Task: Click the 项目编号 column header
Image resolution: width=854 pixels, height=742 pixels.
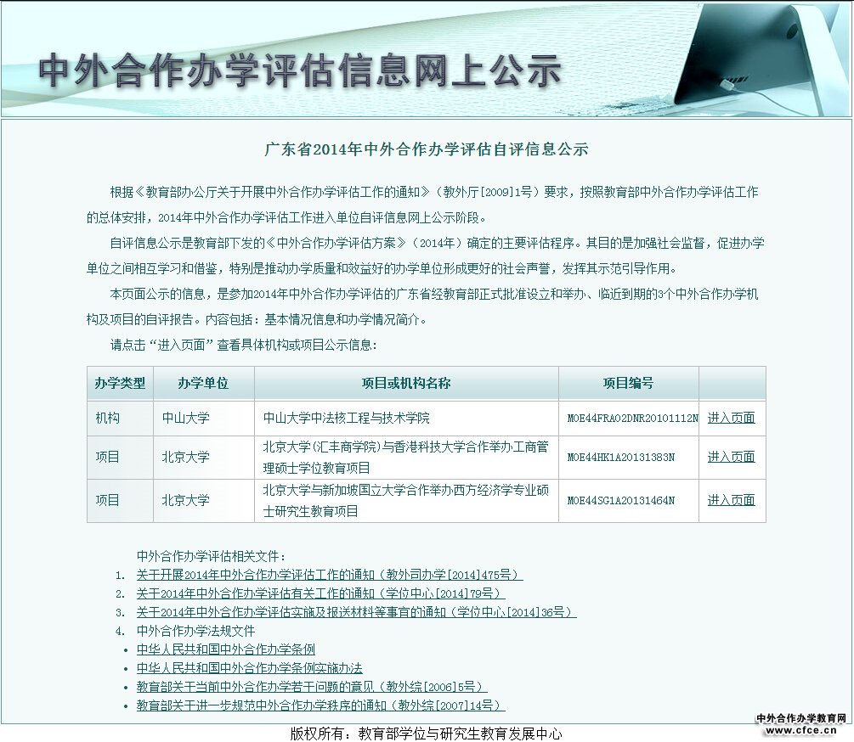Action: [x=629, y=384]
